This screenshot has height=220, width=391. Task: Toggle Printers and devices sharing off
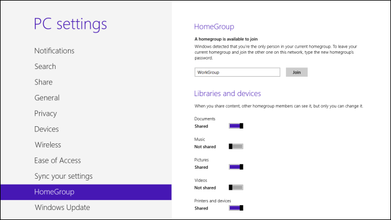[x=236, y=208]
